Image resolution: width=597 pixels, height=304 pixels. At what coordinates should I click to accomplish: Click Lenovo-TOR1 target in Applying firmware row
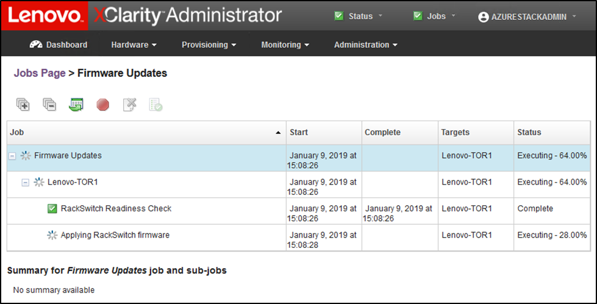pyautogui.click(x=467, y=235)
